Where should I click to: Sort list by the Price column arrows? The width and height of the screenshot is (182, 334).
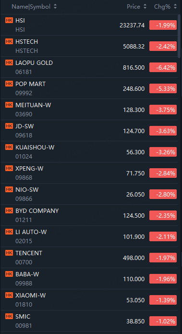click(145, 7)
